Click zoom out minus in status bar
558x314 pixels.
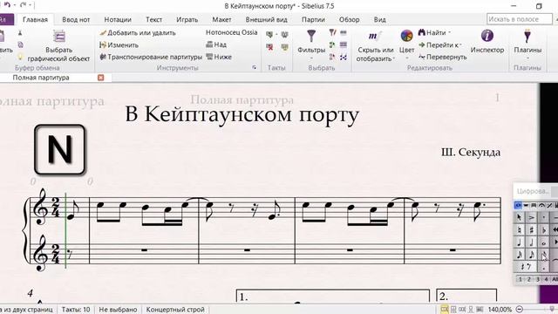click(520, 310)
